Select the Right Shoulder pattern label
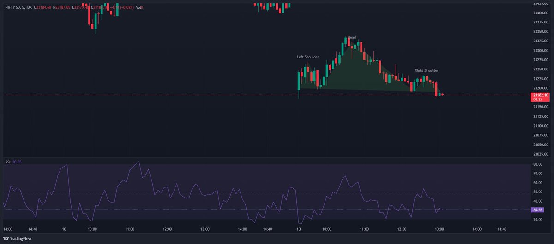The image size is (554, 244). click(x=427, y=70)
